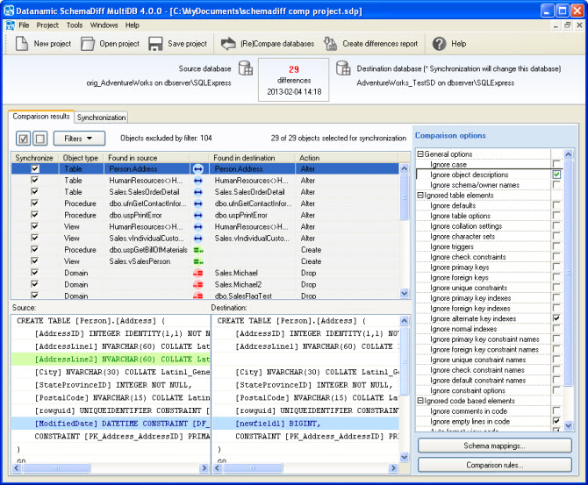Viewport: 588px width, 485px height.
Task: Click the alter icon for Sales.SalesOrderDetail row
Action: [x=198, y=192]
